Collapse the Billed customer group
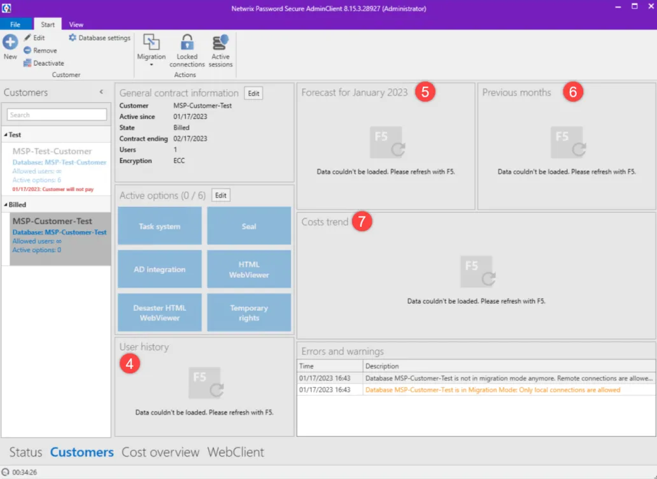Viewport: 657px width, 479px height. click(6, 204)
